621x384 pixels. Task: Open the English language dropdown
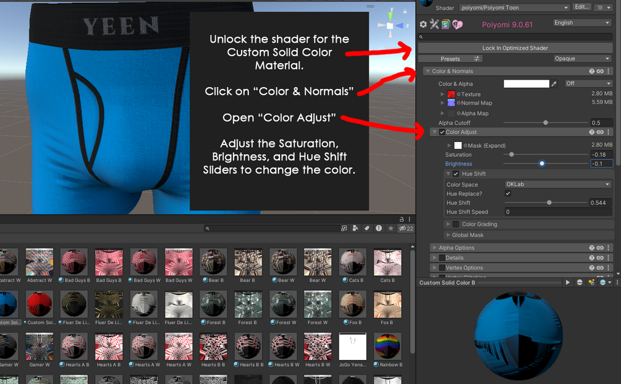[582, 23]
